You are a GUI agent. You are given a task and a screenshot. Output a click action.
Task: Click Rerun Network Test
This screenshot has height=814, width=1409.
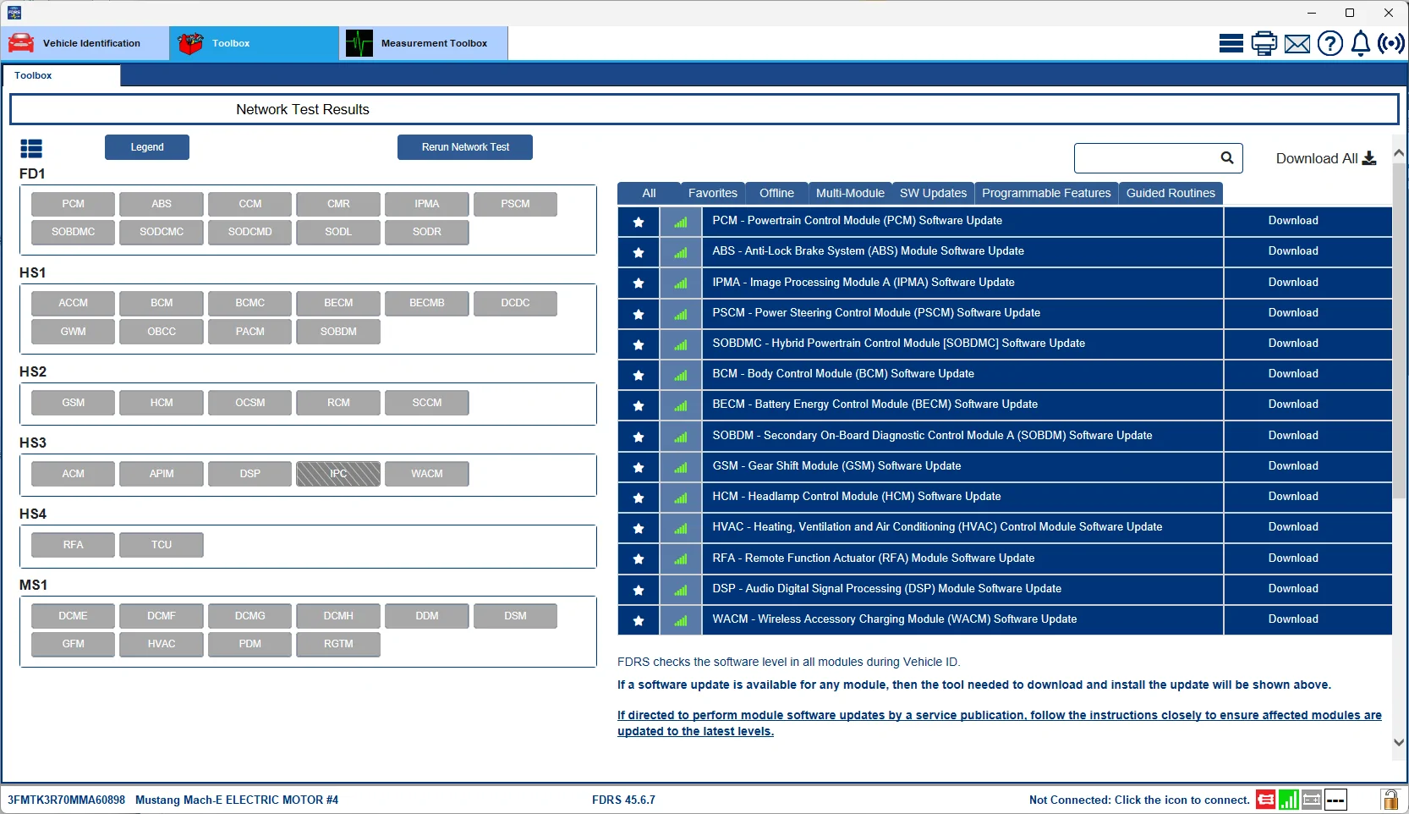coord(465,147)
